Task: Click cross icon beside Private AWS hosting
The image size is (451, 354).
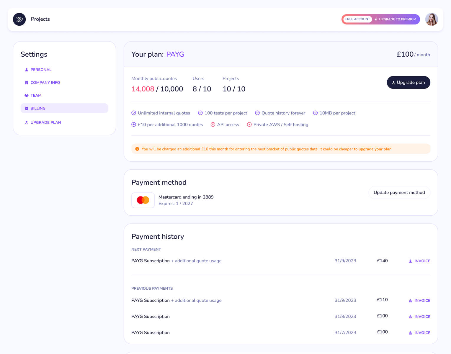Action: click(249, 124)
